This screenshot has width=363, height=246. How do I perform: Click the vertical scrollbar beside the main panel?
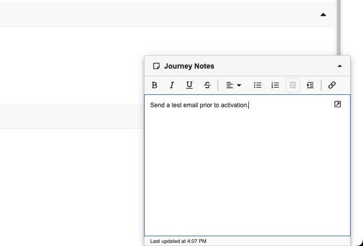(338, 26)
